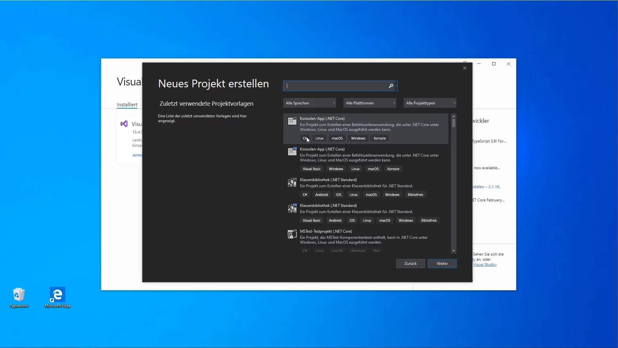Screen dimensions: 618x348
Task: Click scrollbar up arrow in template list
Action: pos(454,116)
